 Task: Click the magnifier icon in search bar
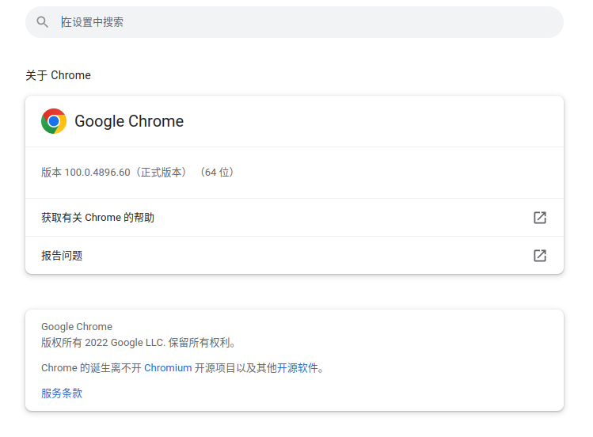43,22
